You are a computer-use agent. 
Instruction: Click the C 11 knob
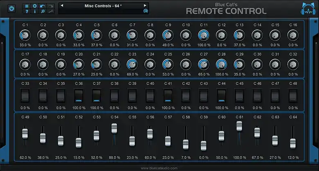pyautogui.click(x=204, y=35)
